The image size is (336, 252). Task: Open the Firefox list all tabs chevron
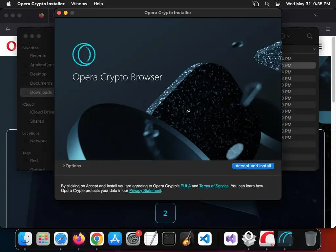(316, 15)
